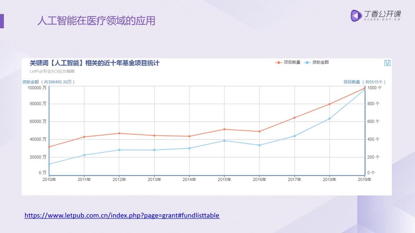
Task: Click the blue 2011年 data point
Action: [84, 155]
